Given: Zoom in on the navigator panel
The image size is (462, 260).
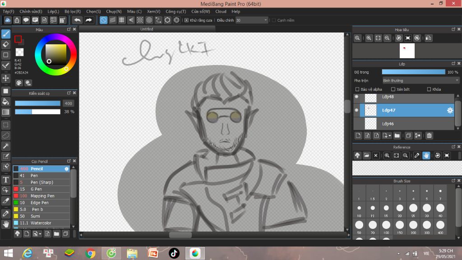Looking at the screenshot, I should [x=369, y=38].
